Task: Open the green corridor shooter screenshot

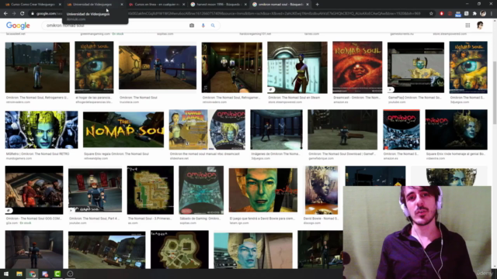Action: (x=231, y=67)
